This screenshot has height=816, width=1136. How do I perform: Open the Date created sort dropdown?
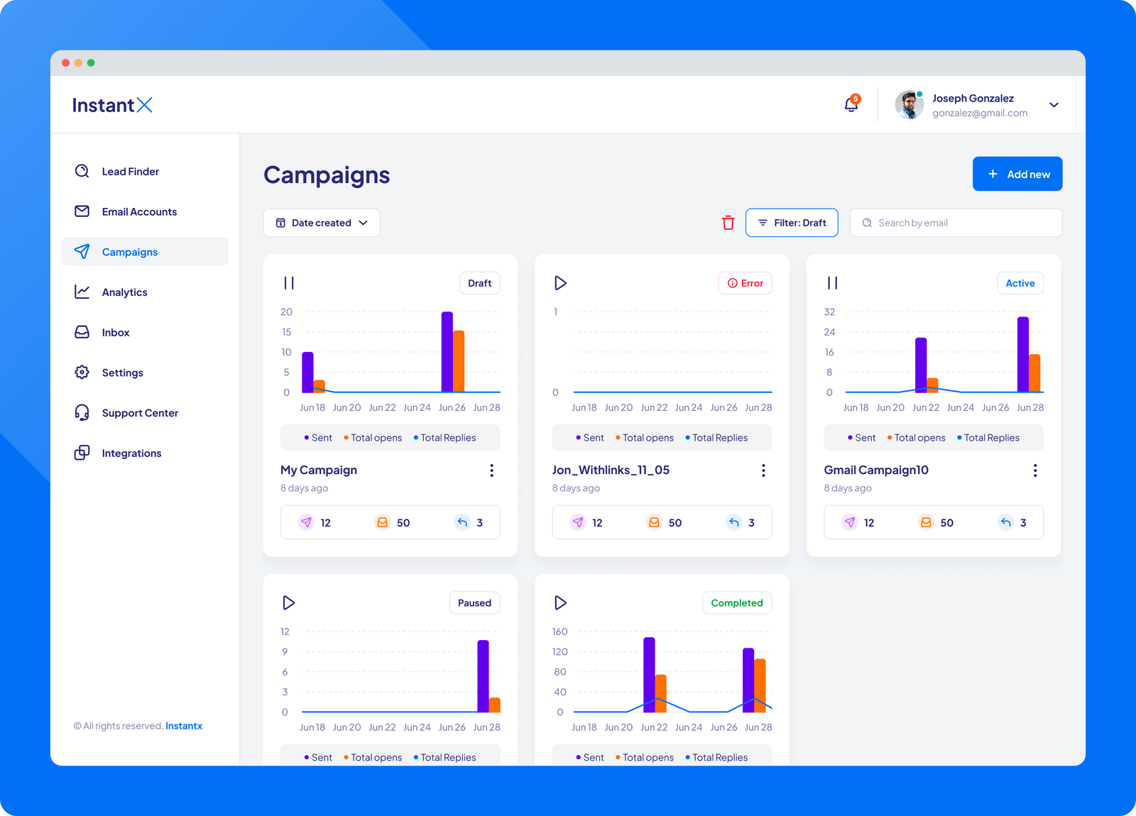pyautogui.click(x=321, y=222)
